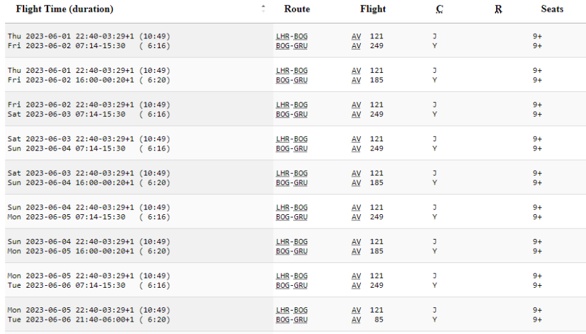
Task: Sort by the Flight column header
Action: click(372, 9)
